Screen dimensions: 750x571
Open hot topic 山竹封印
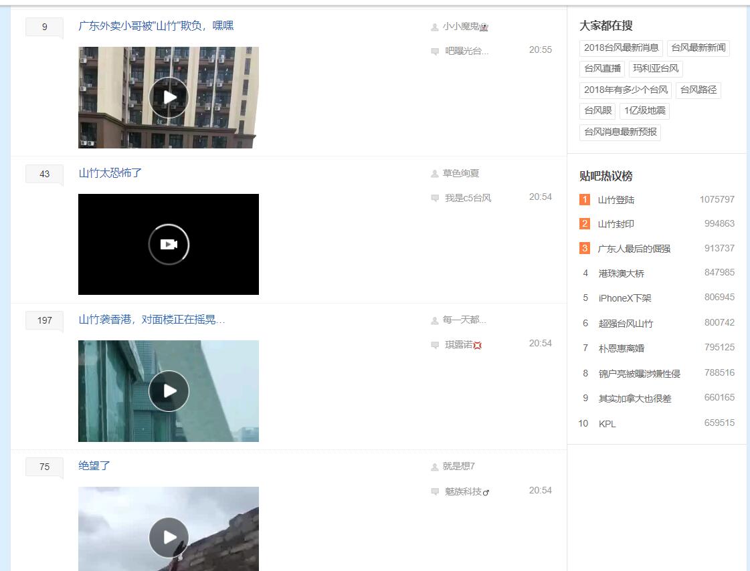pos(616,224)
